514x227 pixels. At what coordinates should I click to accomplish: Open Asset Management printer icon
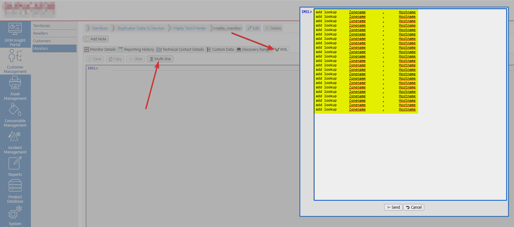(x=15, y=83)
